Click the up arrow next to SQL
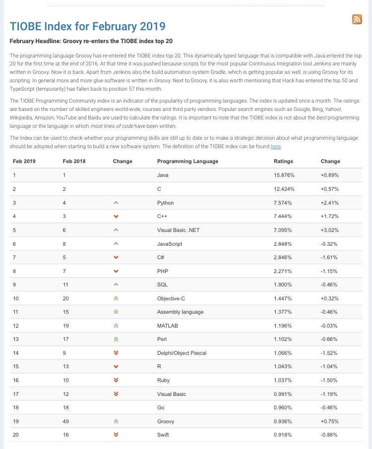Screen dimensions: 372x449 point(116,284)
